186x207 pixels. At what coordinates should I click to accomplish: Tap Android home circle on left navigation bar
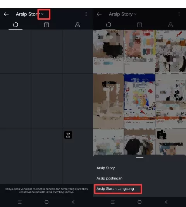click(46, 202)
